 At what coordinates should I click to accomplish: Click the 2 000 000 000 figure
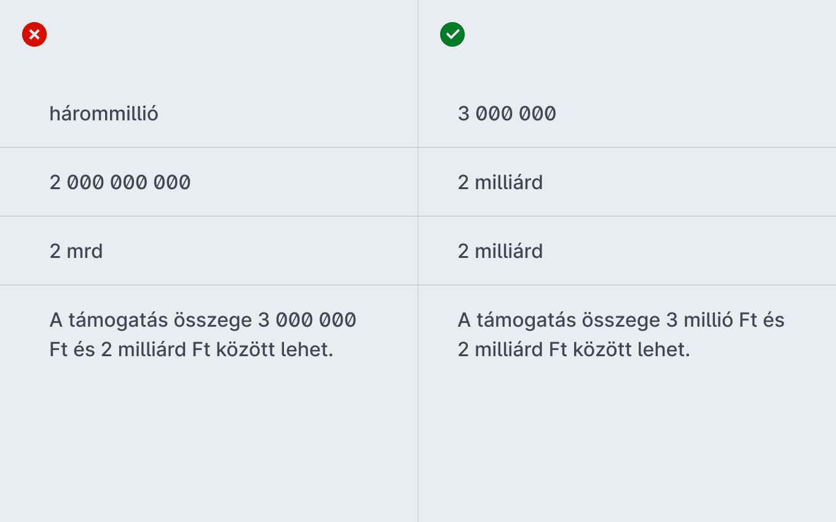coord(120,182)
